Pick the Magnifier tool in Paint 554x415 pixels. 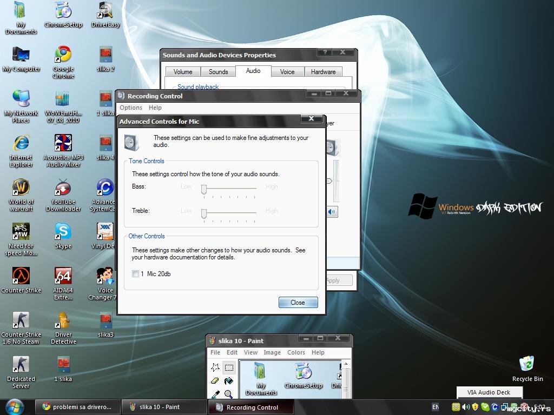tap(229, 394)
